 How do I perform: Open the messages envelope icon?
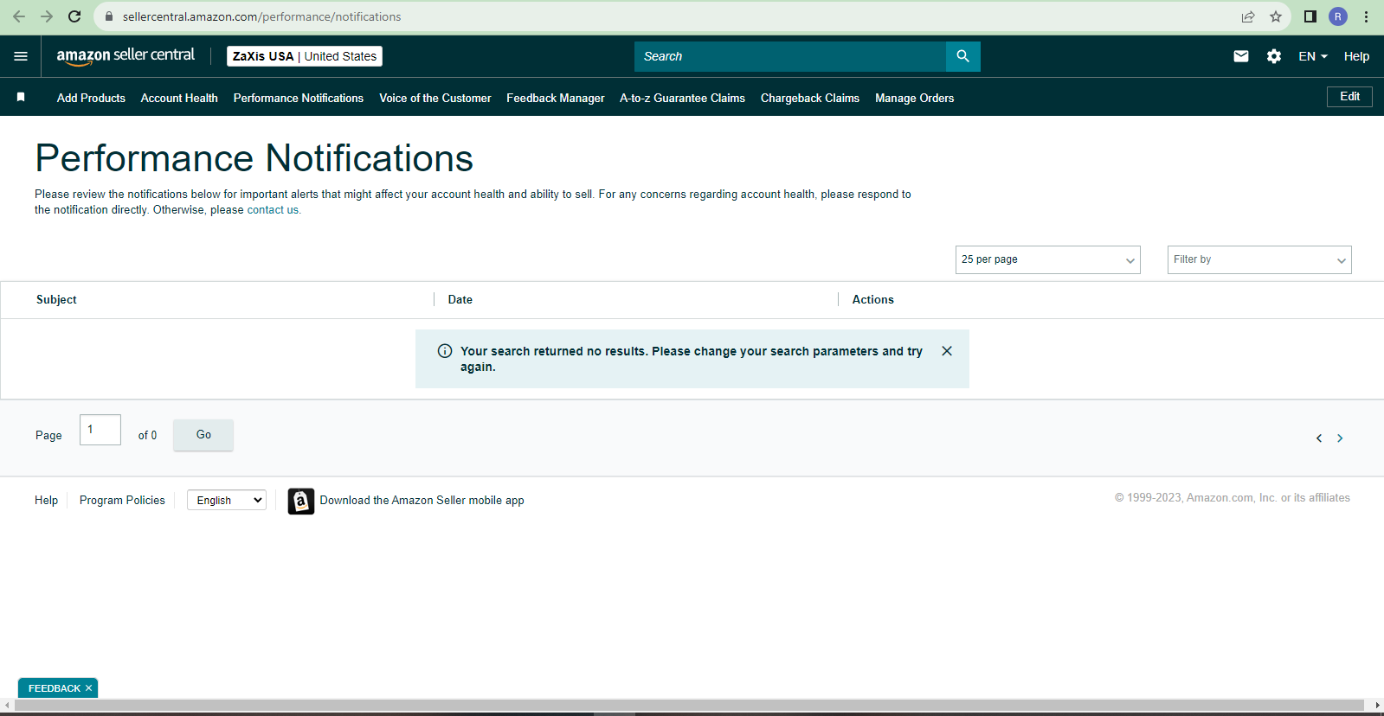point(1241,56)
